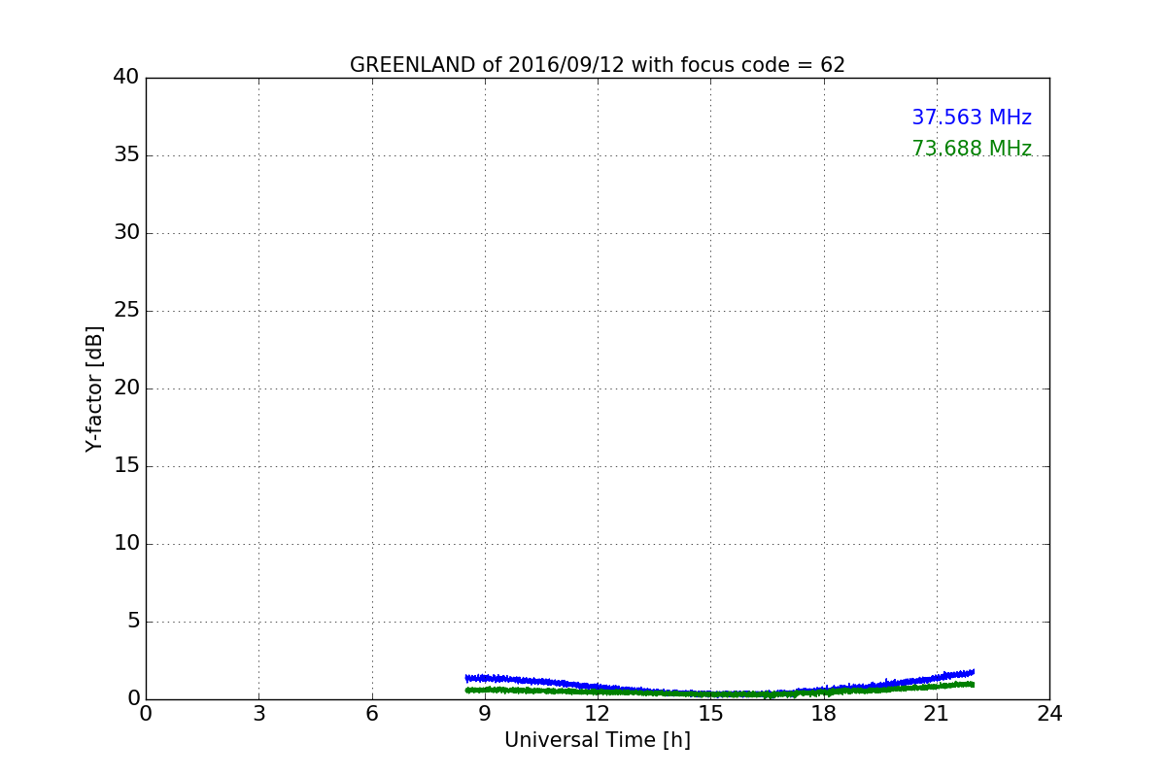Click the blue curve's right end near 22 h
1166x777 pixels.
click(x=972, y=672)
